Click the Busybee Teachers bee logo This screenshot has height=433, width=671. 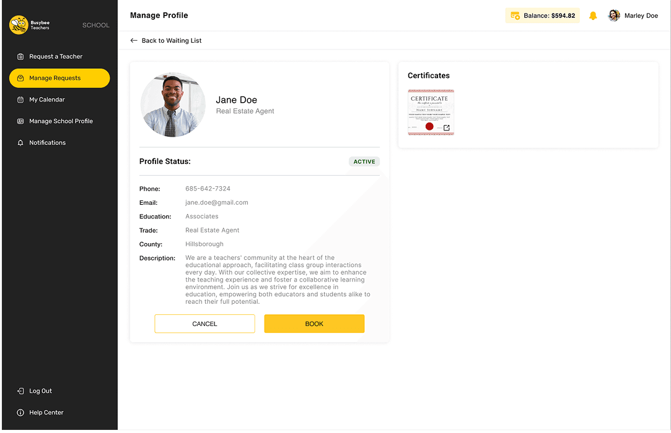click(x=19, y=25)
